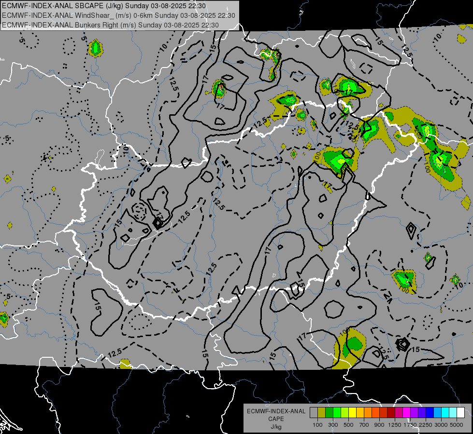Image resolution: width=473 pixels, height=434 pixels.
Task: Click the WindShear_ (m/s) 0-6km title line
Action: pos(118,15)
